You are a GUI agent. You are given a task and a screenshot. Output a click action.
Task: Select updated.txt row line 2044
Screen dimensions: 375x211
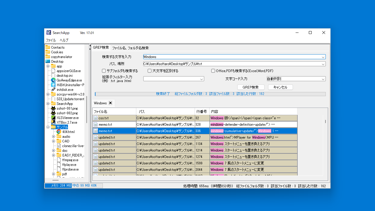point(195,169)
